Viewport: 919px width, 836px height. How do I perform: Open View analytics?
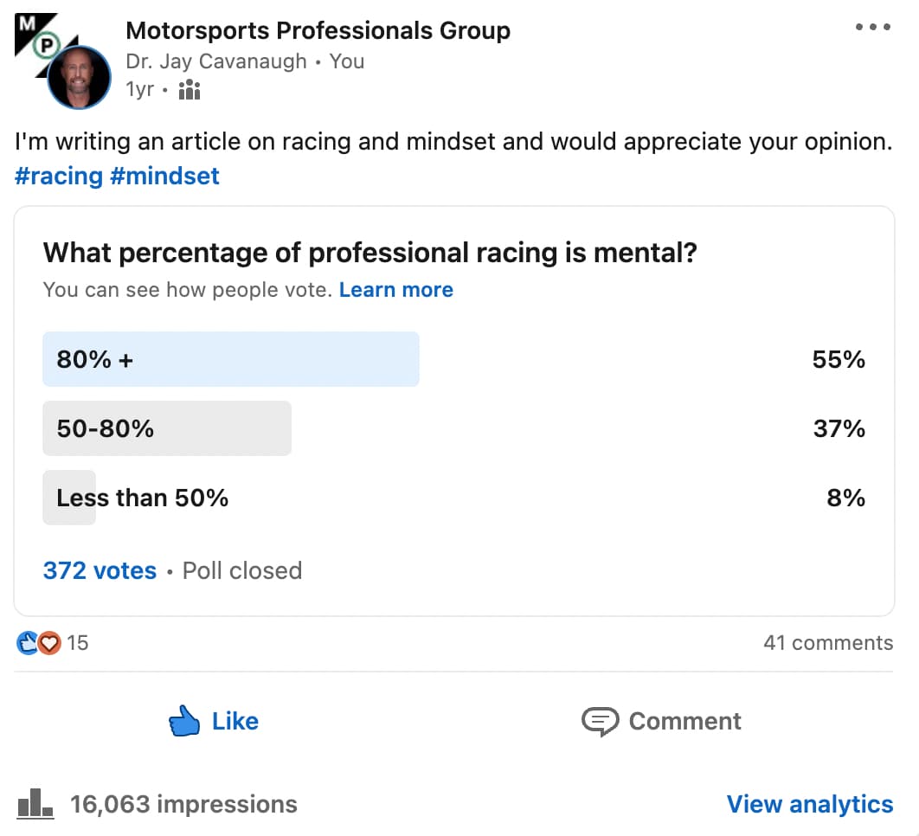click(810, 803)
